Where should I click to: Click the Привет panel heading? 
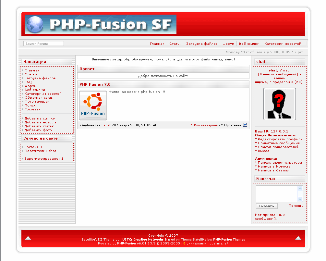(87, 69)
